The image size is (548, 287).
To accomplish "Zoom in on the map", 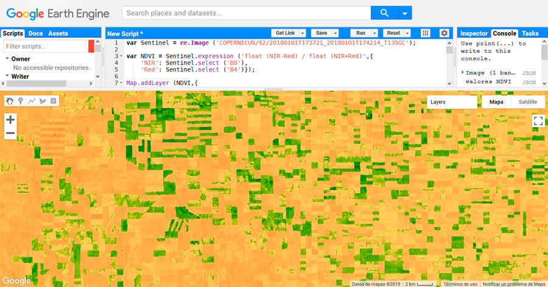I will tap(10, 120).
